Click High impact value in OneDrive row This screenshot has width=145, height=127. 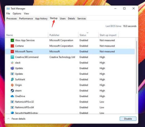point(102,96)
